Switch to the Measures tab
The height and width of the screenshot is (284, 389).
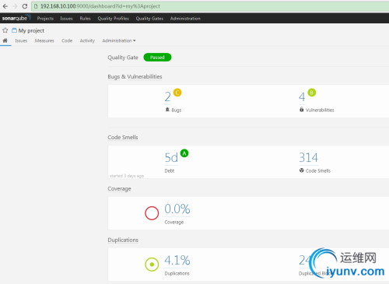click(x=44, y=40)
